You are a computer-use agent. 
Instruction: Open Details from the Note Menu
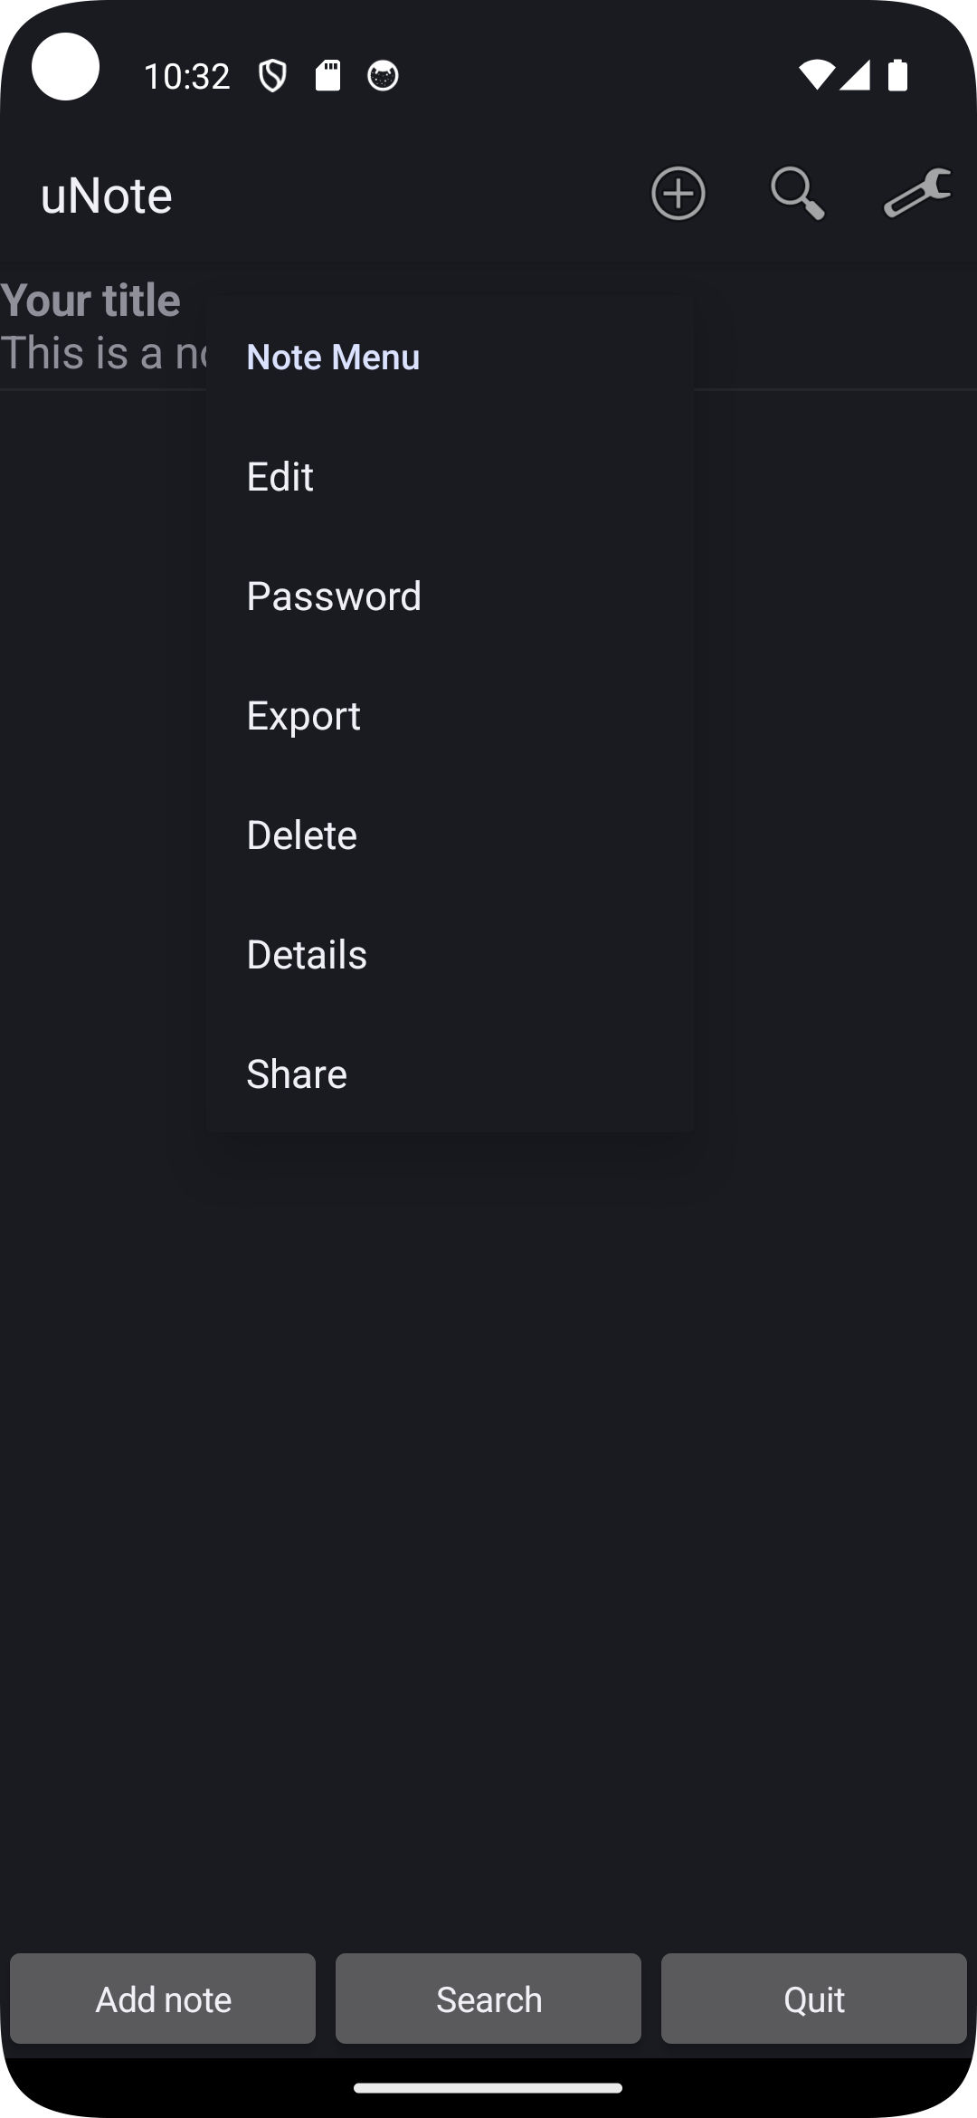[x=307, y=955]
